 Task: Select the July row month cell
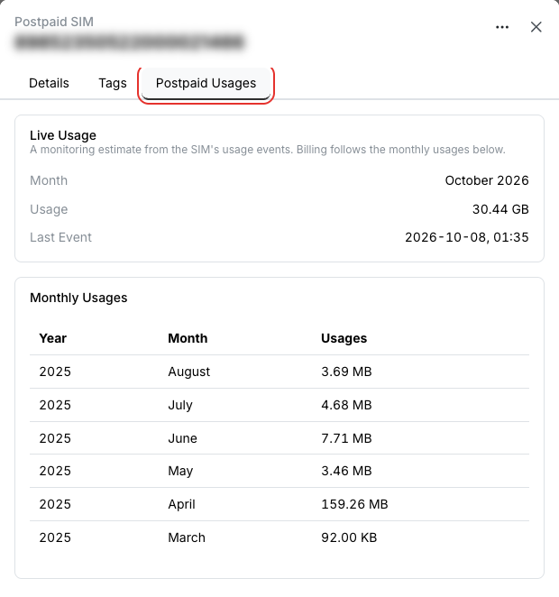[x=180, y=405]
